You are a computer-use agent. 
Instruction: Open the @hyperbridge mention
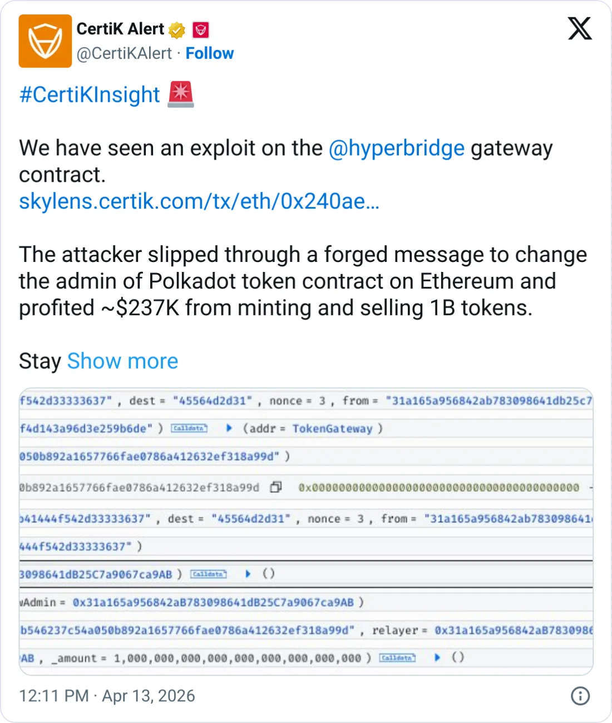(x=396, y=147)
